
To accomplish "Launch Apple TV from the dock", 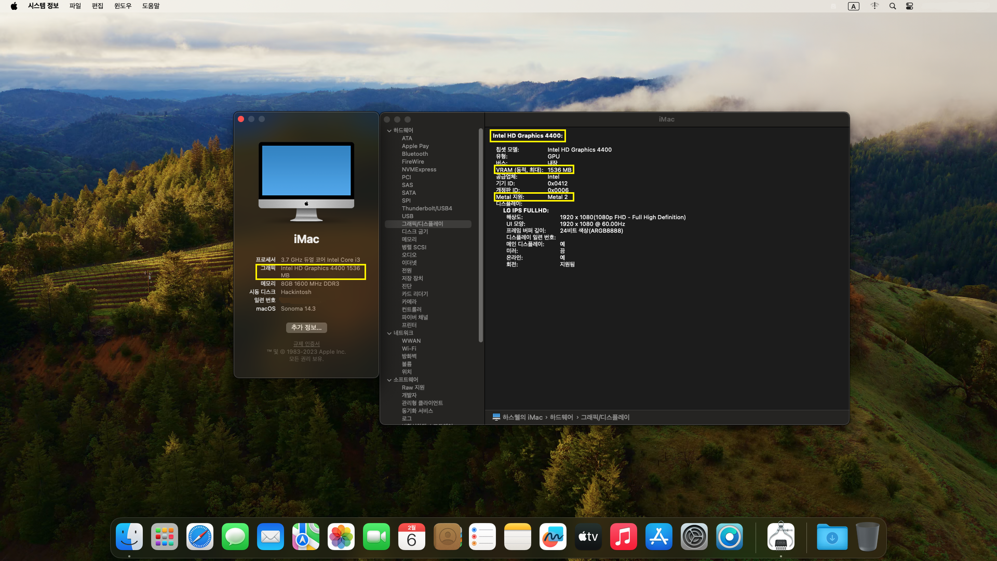I will pos(588,537).
